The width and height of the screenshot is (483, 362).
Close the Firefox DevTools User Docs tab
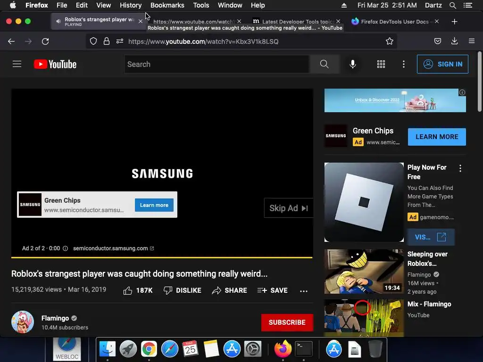436,22
